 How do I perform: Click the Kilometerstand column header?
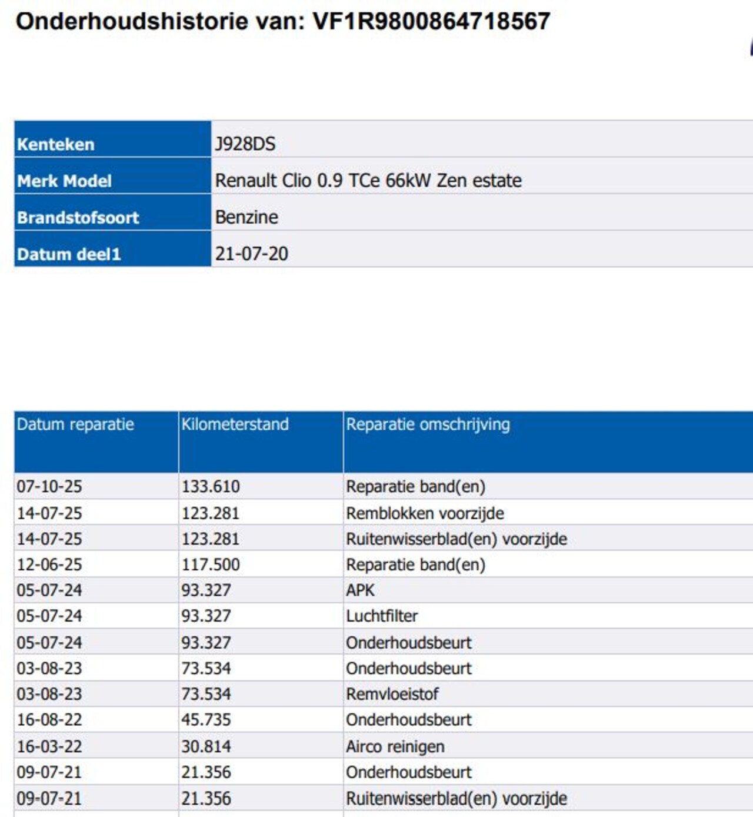point(235,424)
